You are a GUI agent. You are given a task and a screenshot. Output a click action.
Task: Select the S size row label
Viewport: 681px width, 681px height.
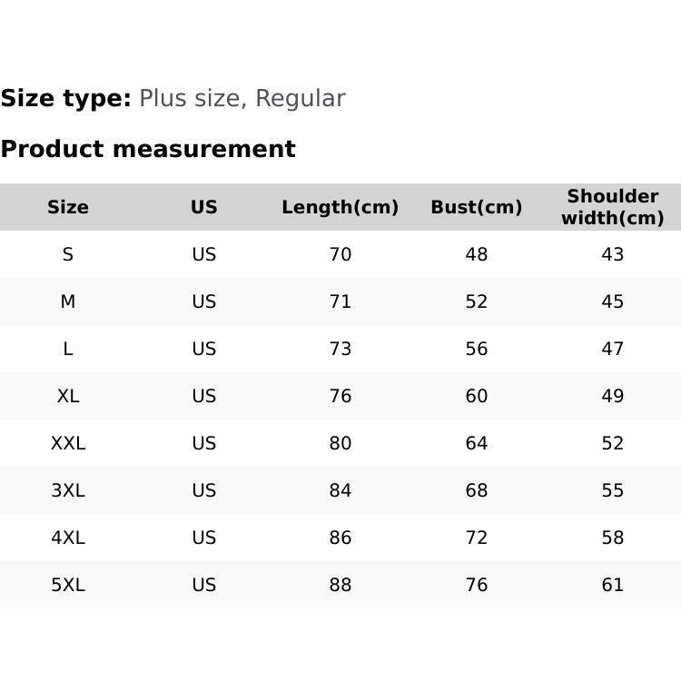pyautogui.click(x=68, y=254)
